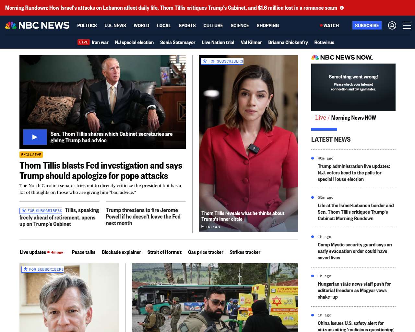Go to the Shopping section

tap(267, 26)
